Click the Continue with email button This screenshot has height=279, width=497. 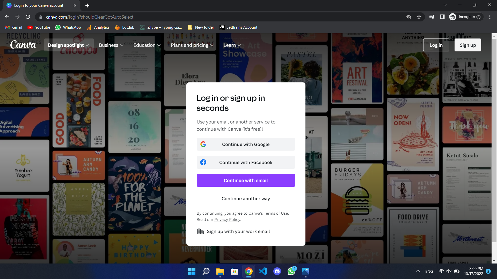246,180
